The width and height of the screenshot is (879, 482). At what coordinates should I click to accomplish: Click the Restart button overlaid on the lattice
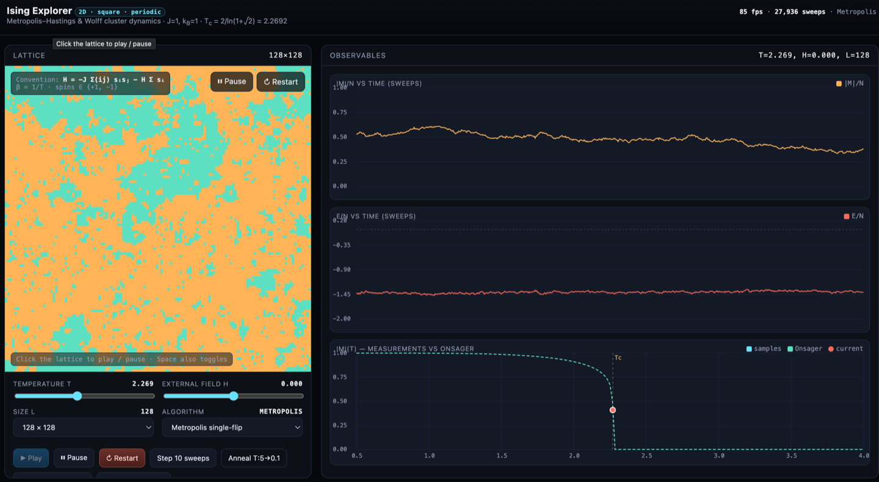point(281,82)
